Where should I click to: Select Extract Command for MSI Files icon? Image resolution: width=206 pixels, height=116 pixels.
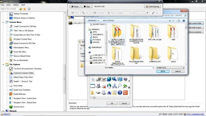[x=11, y=43]
